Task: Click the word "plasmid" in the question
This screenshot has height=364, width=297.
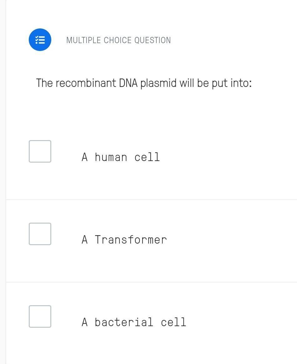Action: 158,83
